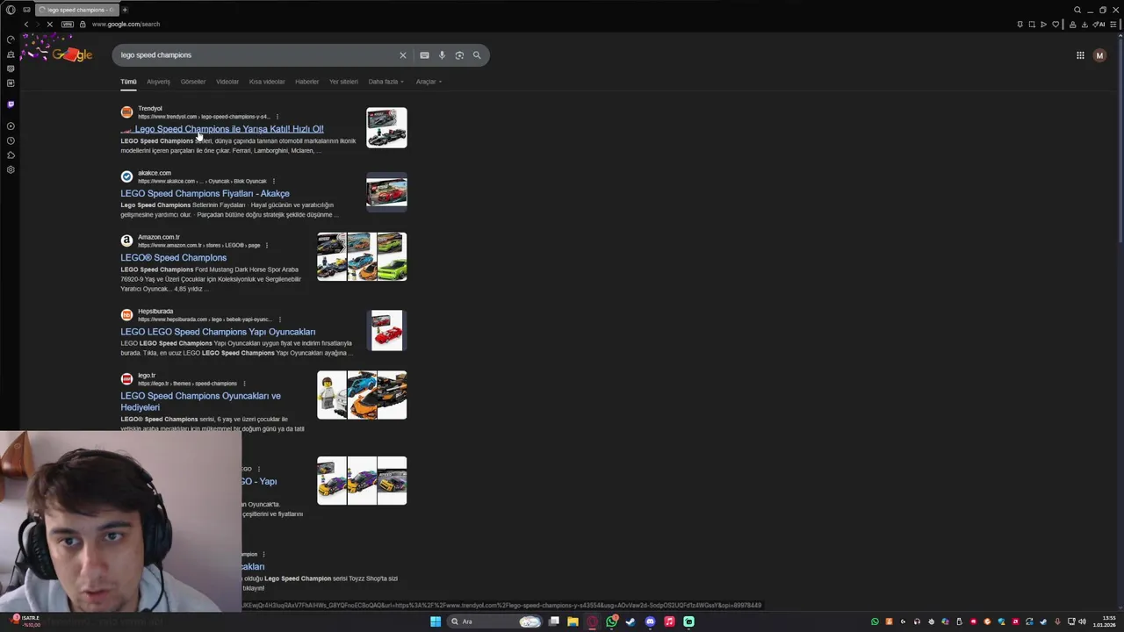1124x632 pixels.
Task: Open WhatsApp from the taskbar
Action: pos(611,621)
